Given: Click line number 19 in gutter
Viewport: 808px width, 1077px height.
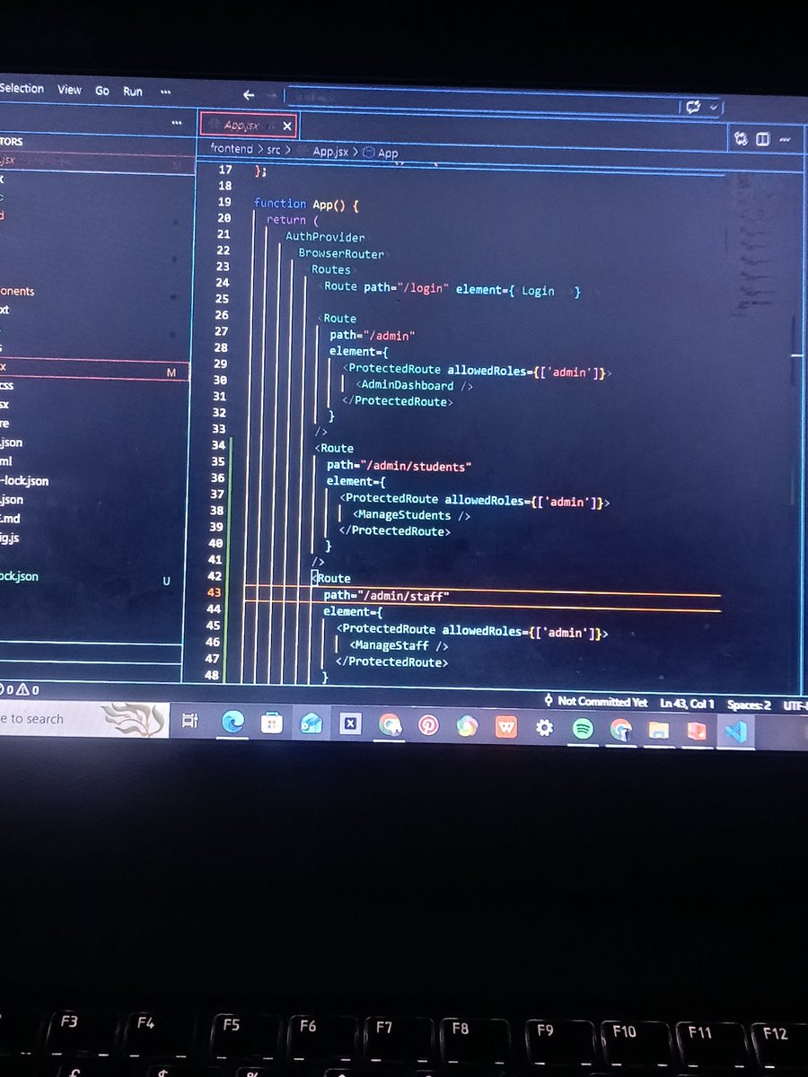Looking at the screenshot, I should [224, 202].
